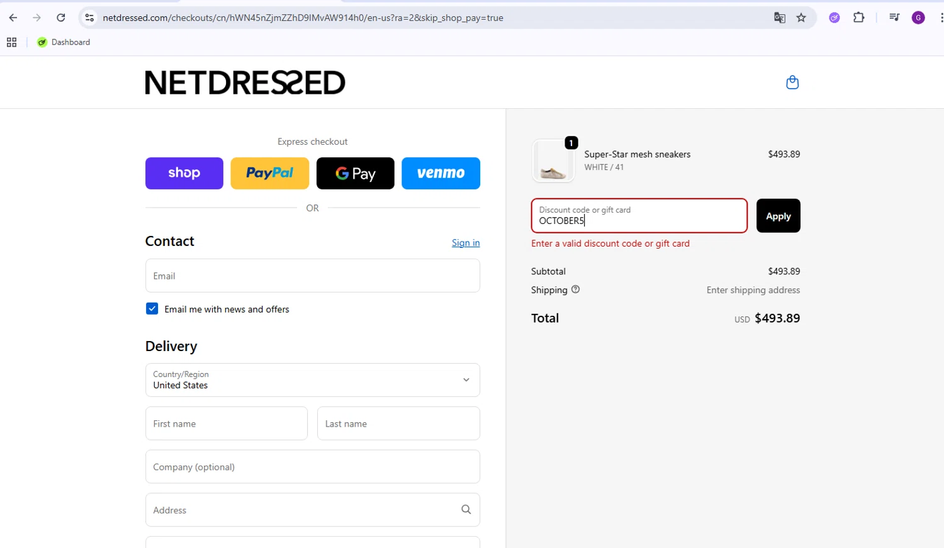Open the Google profile avatar
This screenshot has height=548, width=944.
[x=918, y=18]
